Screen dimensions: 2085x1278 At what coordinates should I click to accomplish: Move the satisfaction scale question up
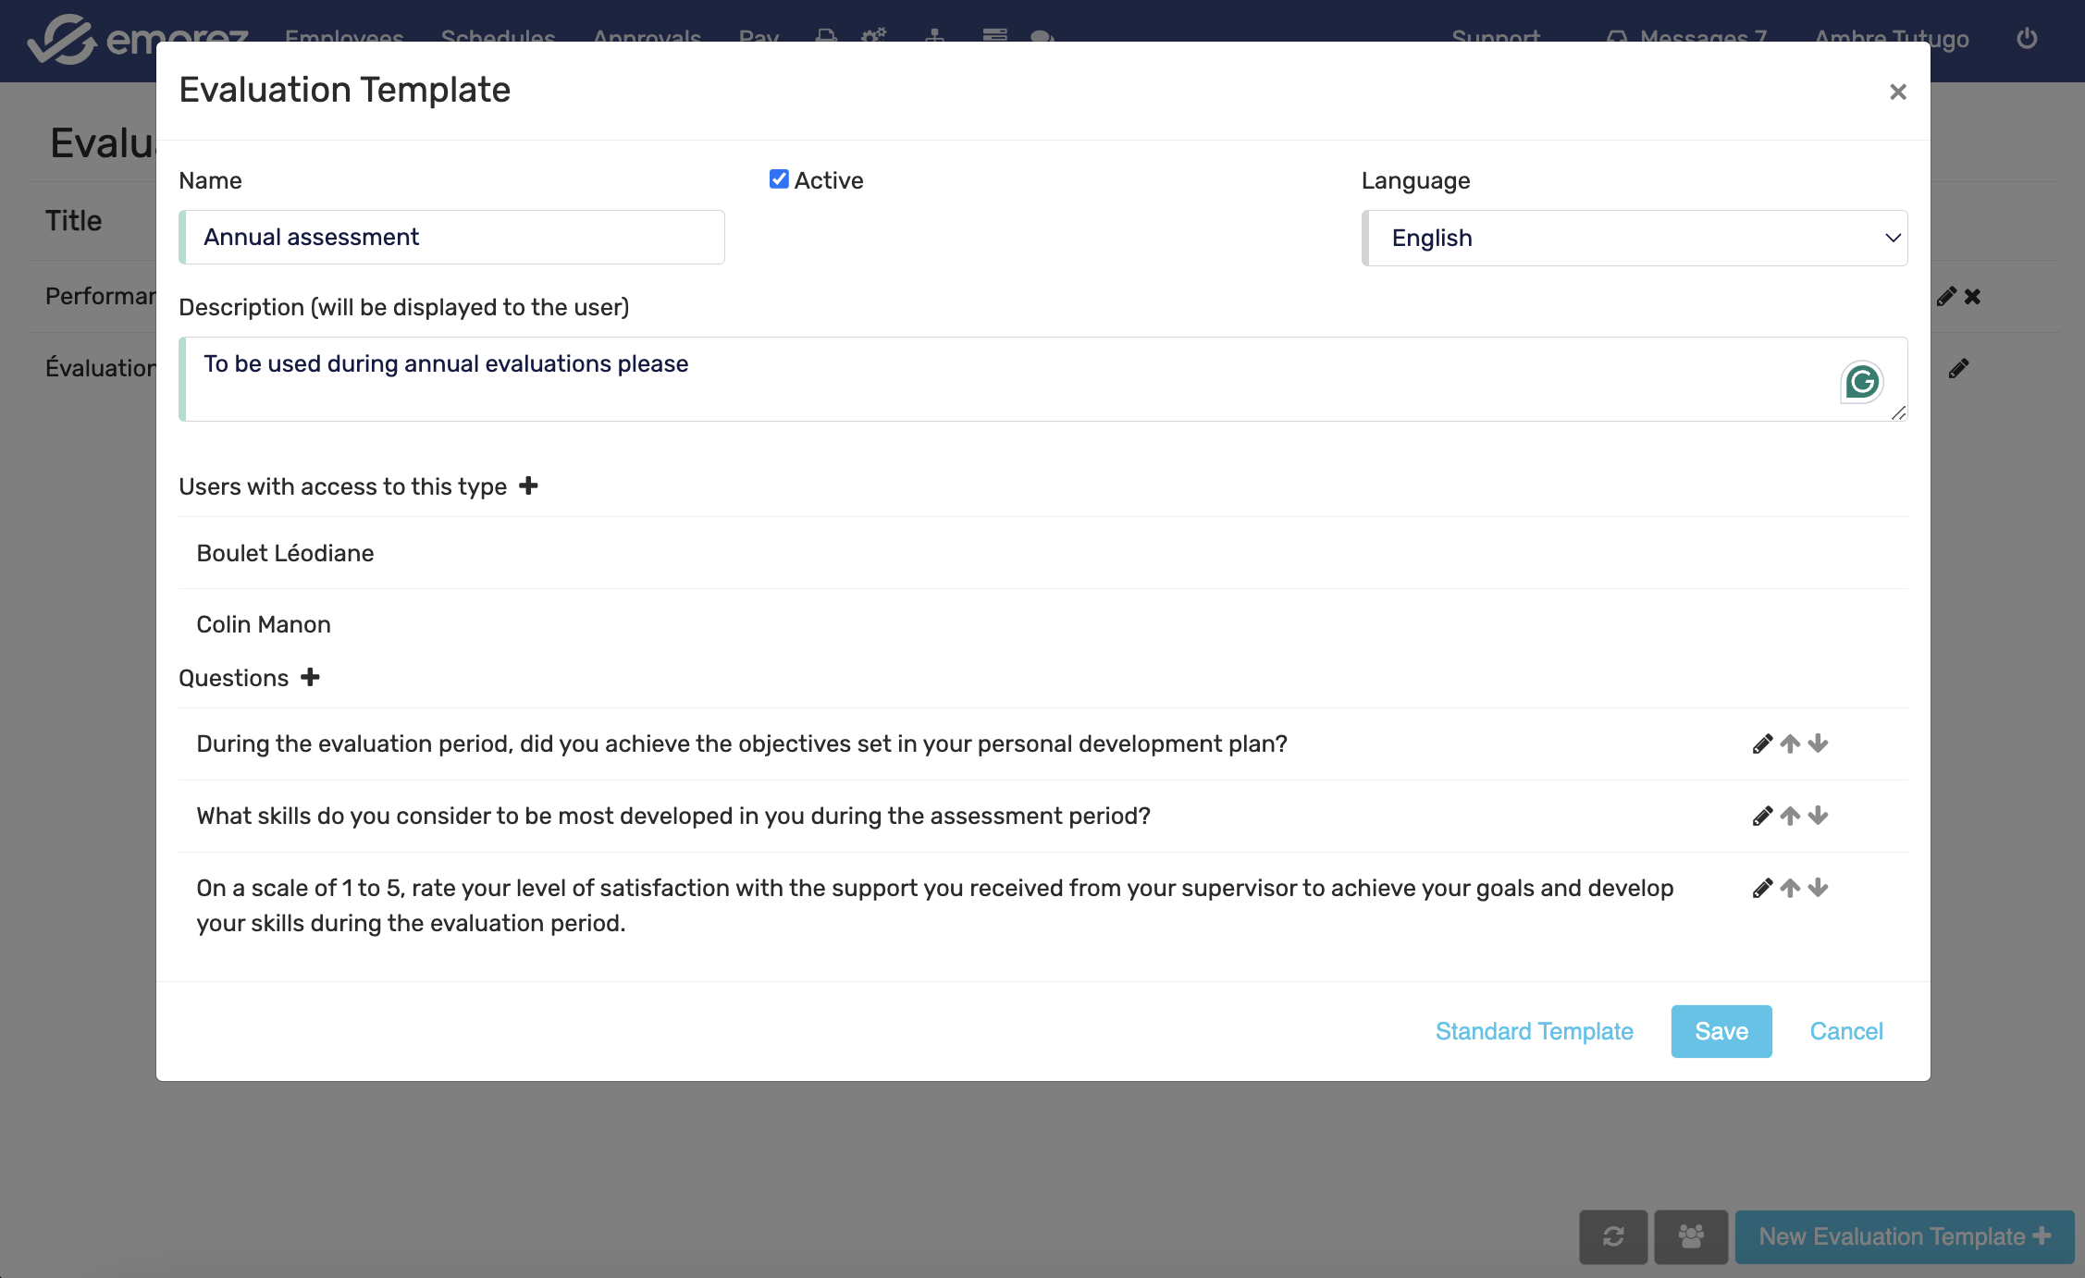pyautogui.click(x=1790, y=888)
